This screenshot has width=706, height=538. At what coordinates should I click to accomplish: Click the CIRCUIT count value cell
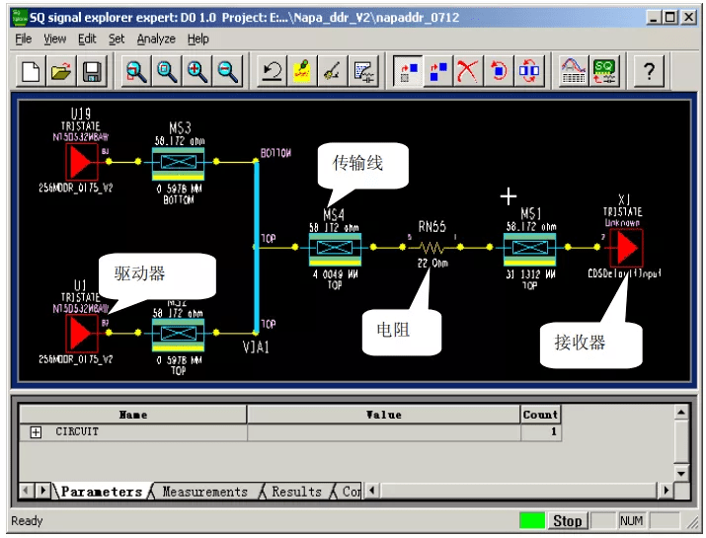click(540, 432)
